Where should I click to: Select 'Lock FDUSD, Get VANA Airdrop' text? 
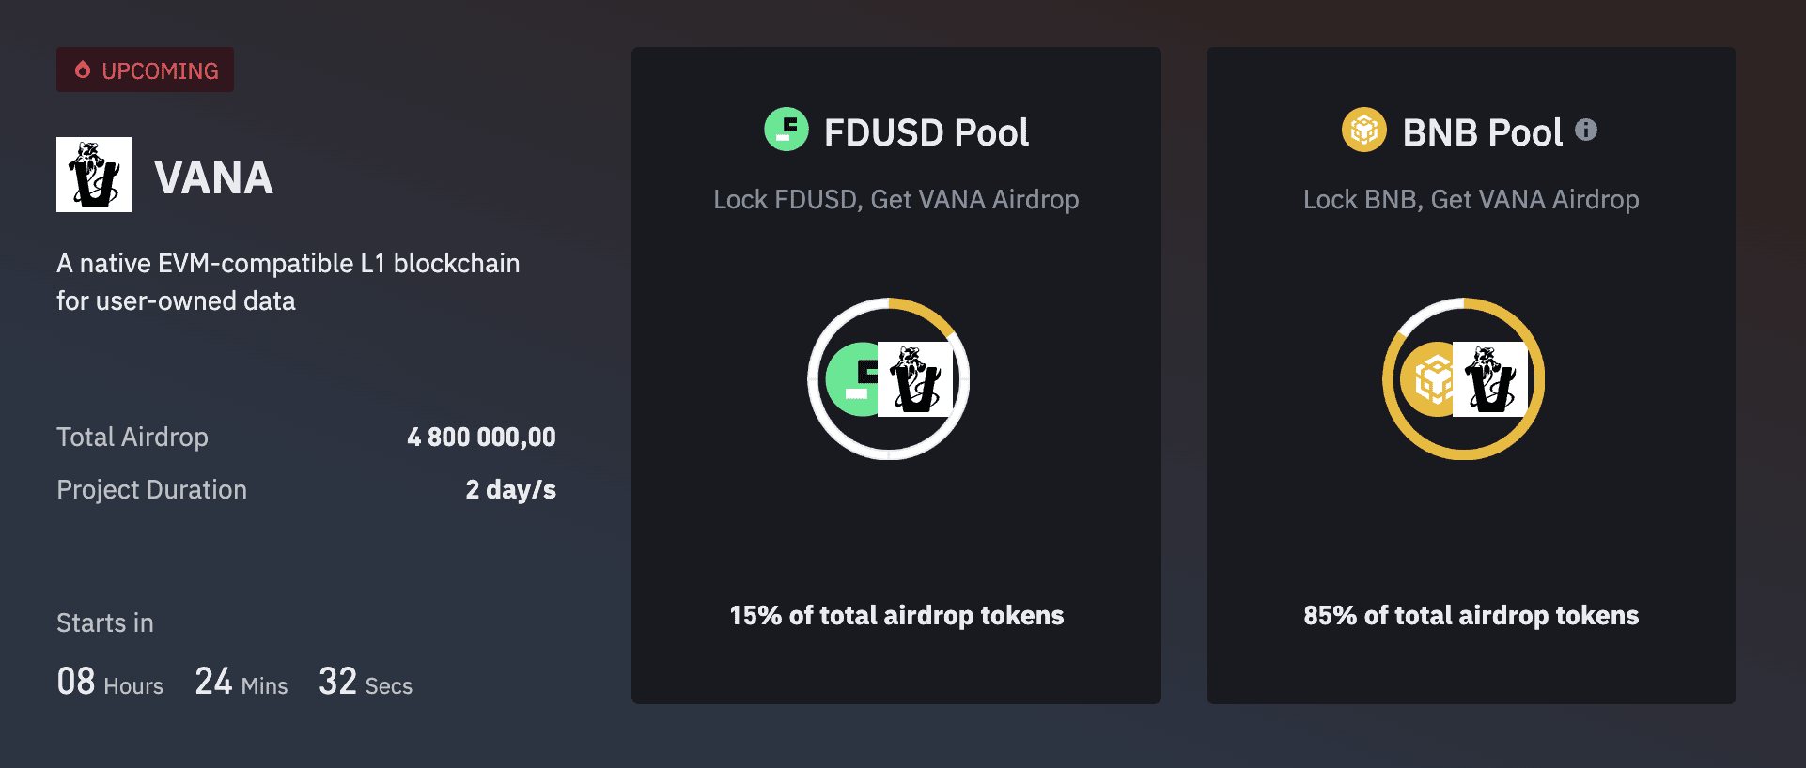895,199
